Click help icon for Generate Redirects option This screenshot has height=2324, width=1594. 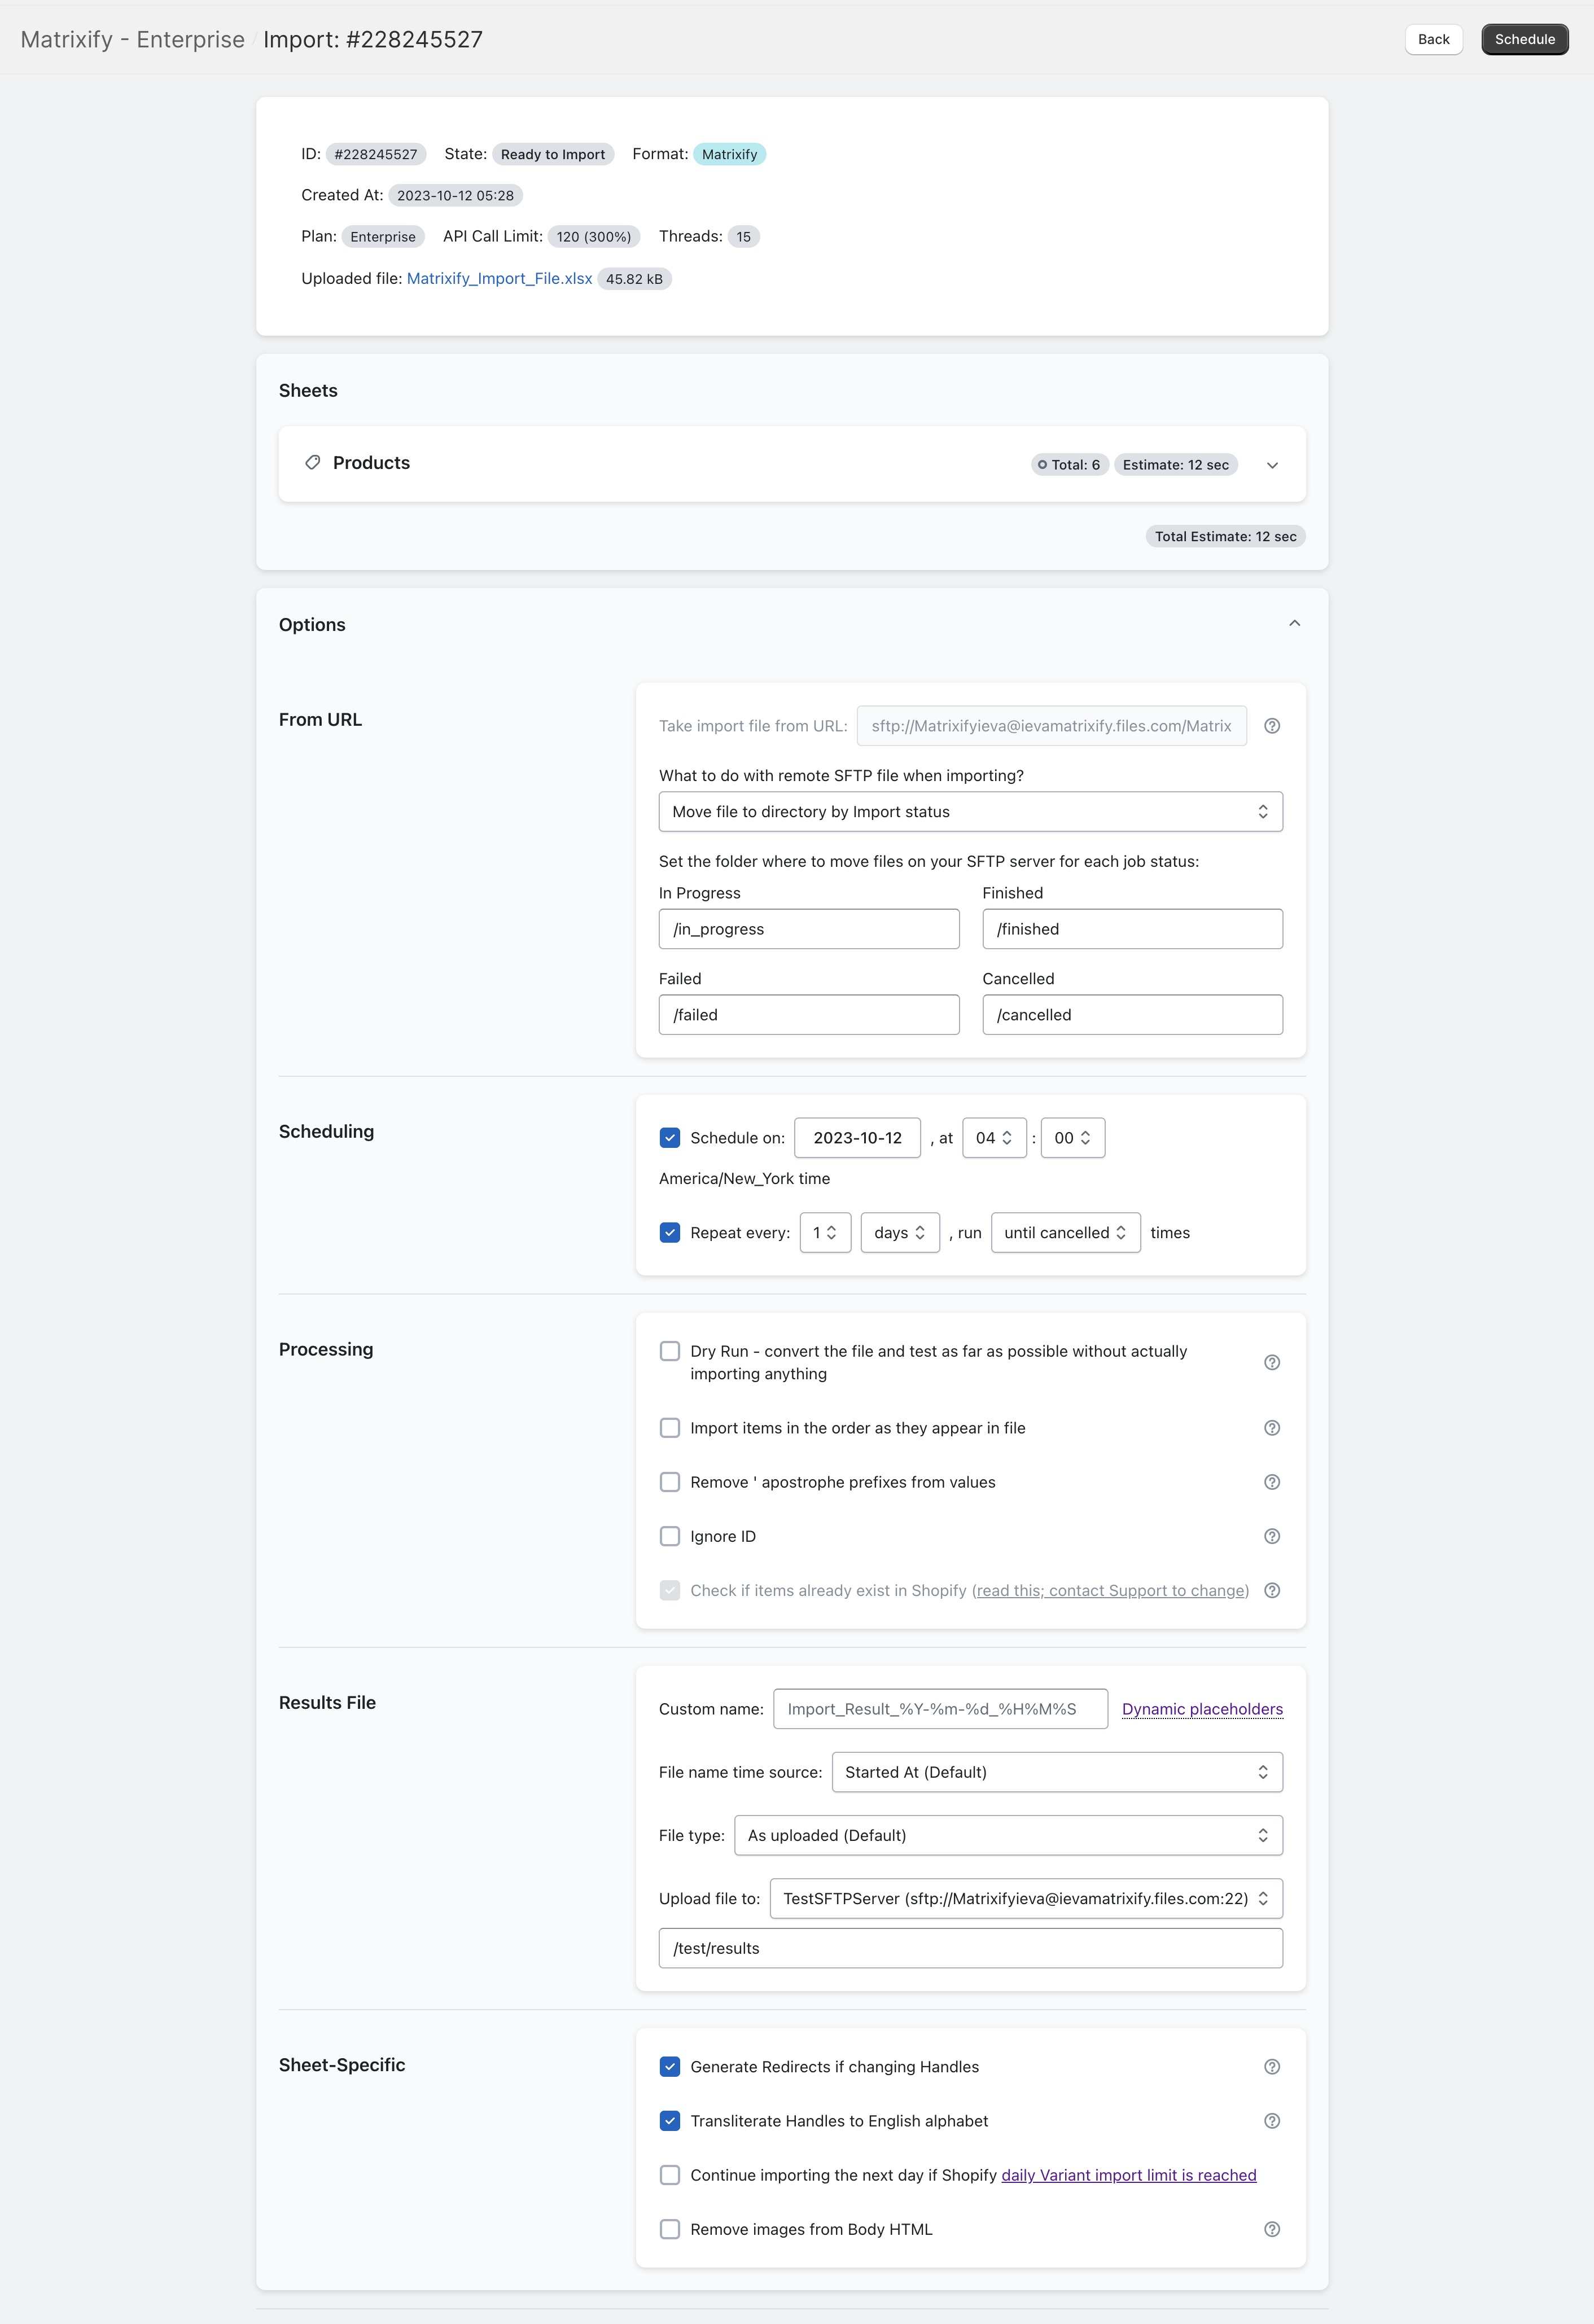[x=1271, y=2067]
